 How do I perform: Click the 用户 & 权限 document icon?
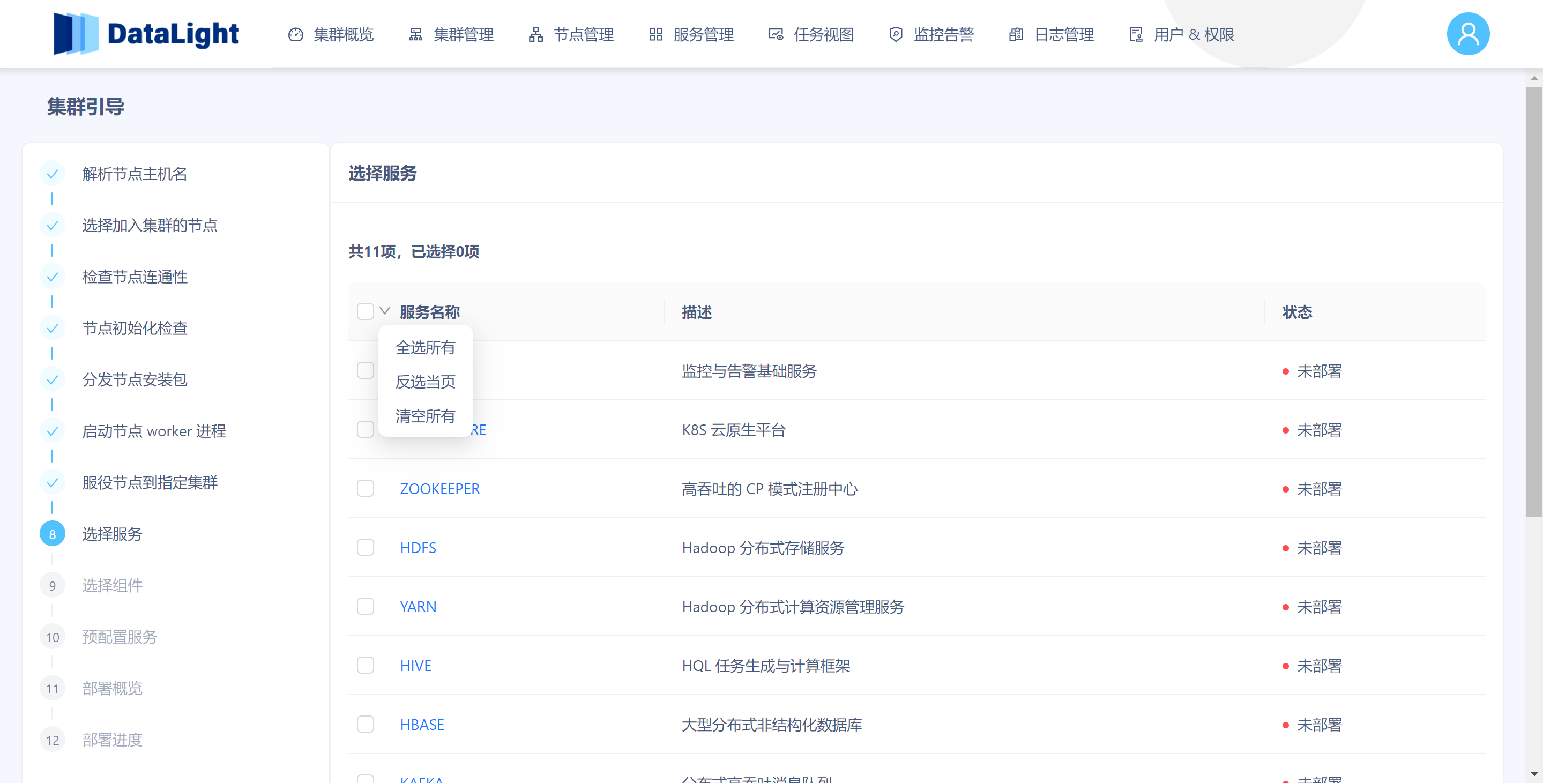tap(1136, 35)
